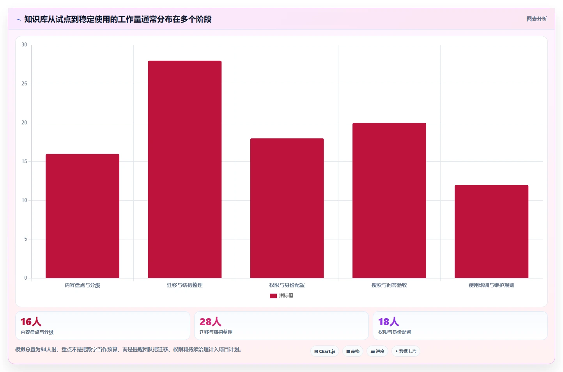Open the 18人 权限与身份配置 data card
The height and width of the screenshot is (372, 563).
click(460, 326)
